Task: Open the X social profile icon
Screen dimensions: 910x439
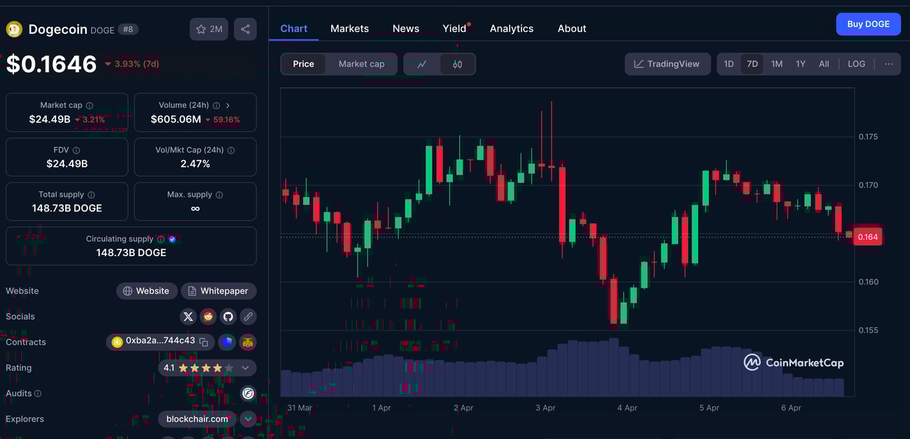Action: pos(188,317)
